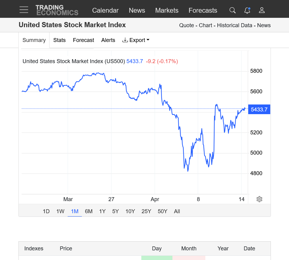Select the 1Y time range

[x=102, y=211]
